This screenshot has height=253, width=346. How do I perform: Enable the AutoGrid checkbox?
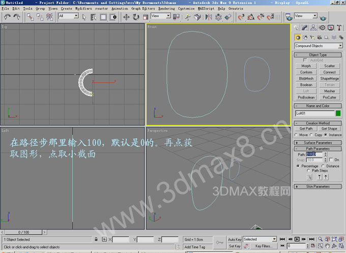click(305, 60)
